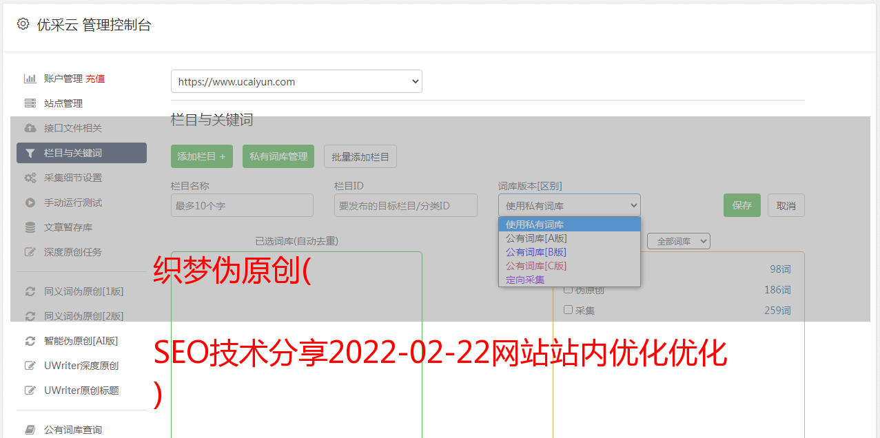880x438 pixels.
Task: Click the 186词 count
Action: 777,290
